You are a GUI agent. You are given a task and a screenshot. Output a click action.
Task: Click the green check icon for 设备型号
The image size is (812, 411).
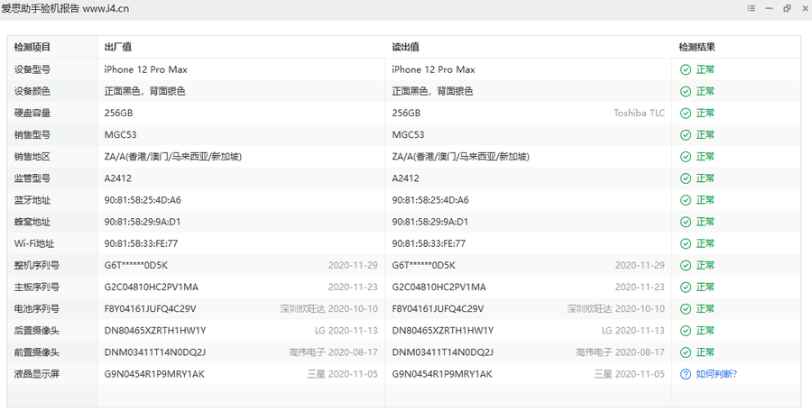click(686, 69)
